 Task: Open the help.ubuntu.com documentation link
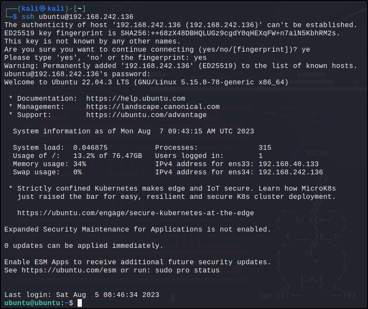click(135, 99)
